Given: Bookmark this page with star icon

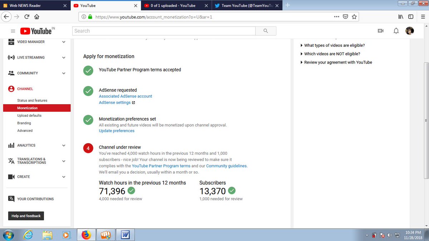Looking at the screenshot, I should click(354, 16).
